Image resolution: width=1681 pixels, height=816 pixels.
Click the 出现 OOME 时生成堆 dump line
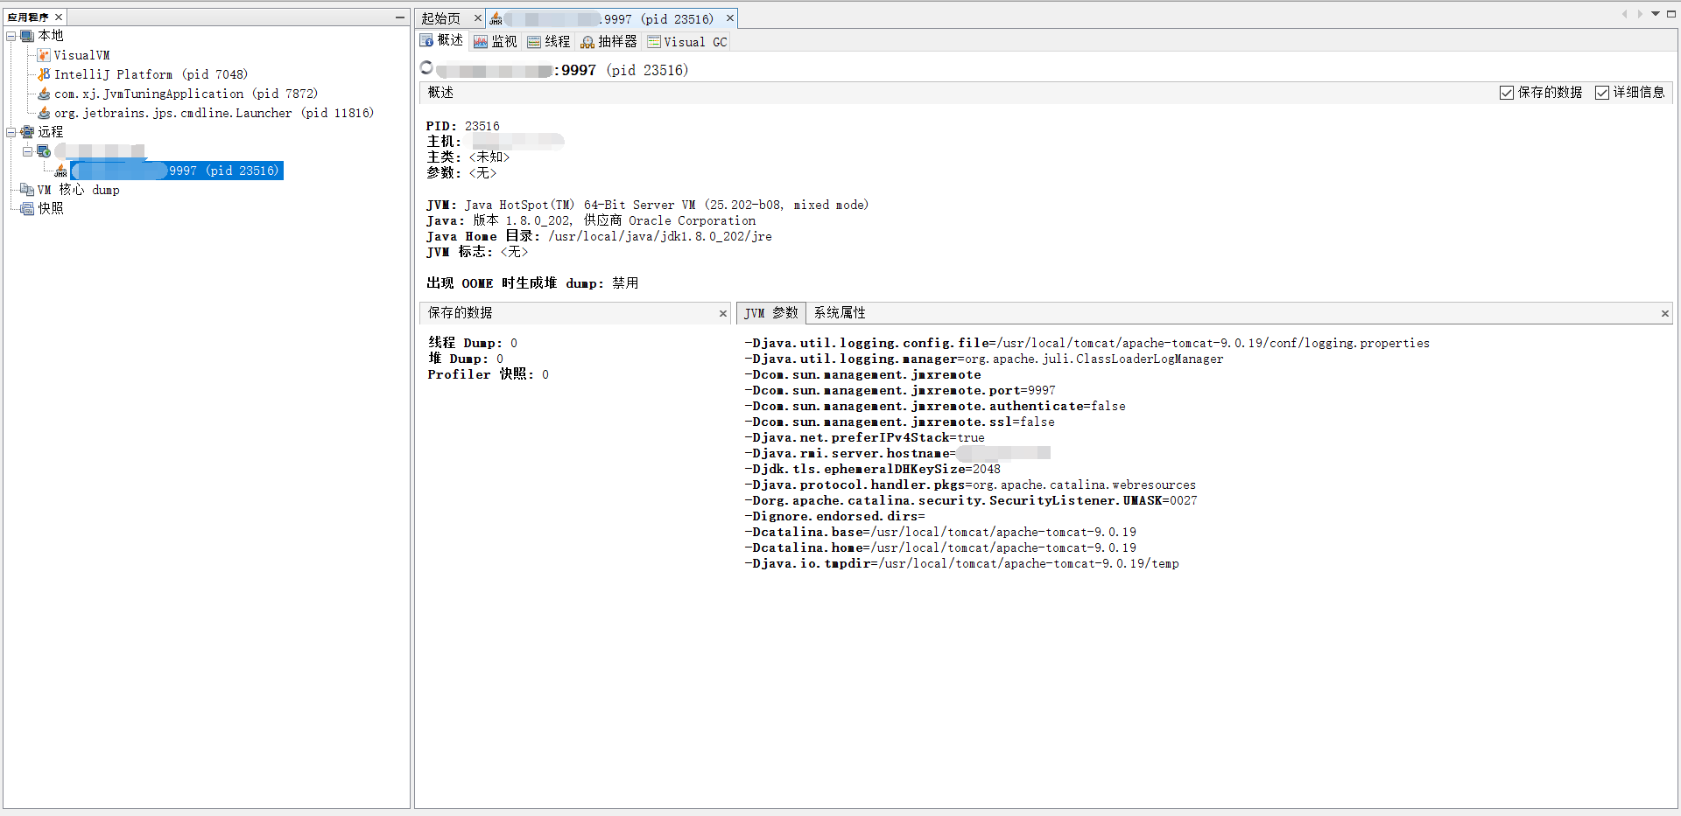point(532,283)
